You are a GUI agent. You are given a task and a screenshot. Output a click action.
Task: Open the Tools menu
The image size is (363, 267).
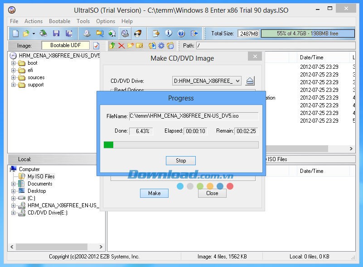(x=83, y=21)
